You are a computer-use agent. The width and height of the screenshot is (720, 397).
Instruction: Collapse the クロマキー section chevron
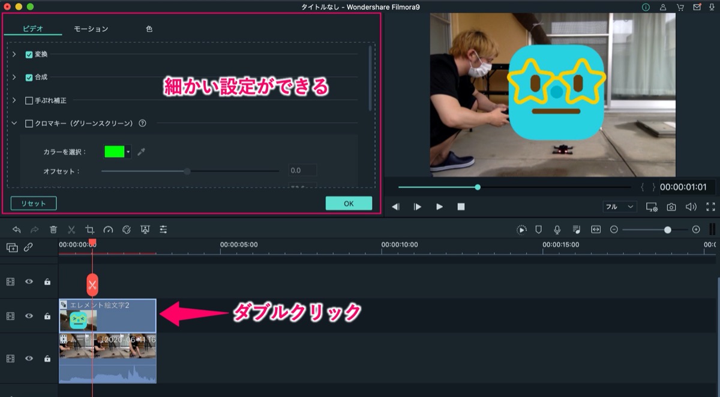[x=14, y=124]
